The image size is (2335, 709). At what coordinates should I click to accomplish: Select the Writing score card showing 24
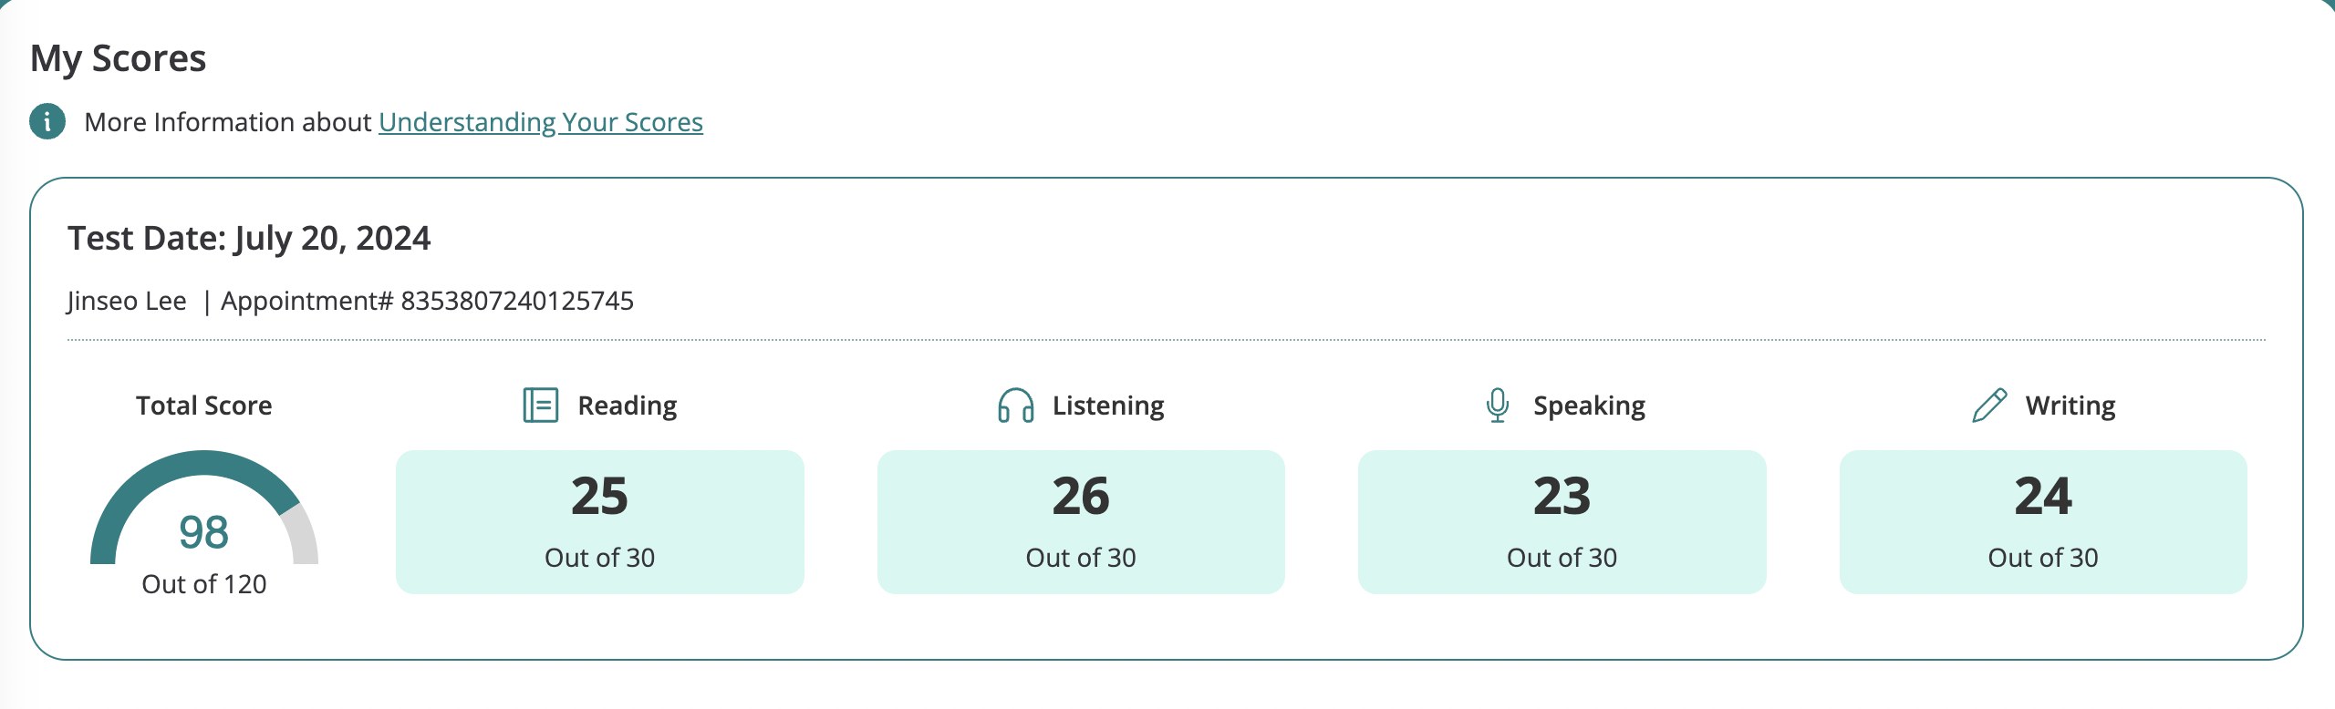click(x=2043, y=522)
